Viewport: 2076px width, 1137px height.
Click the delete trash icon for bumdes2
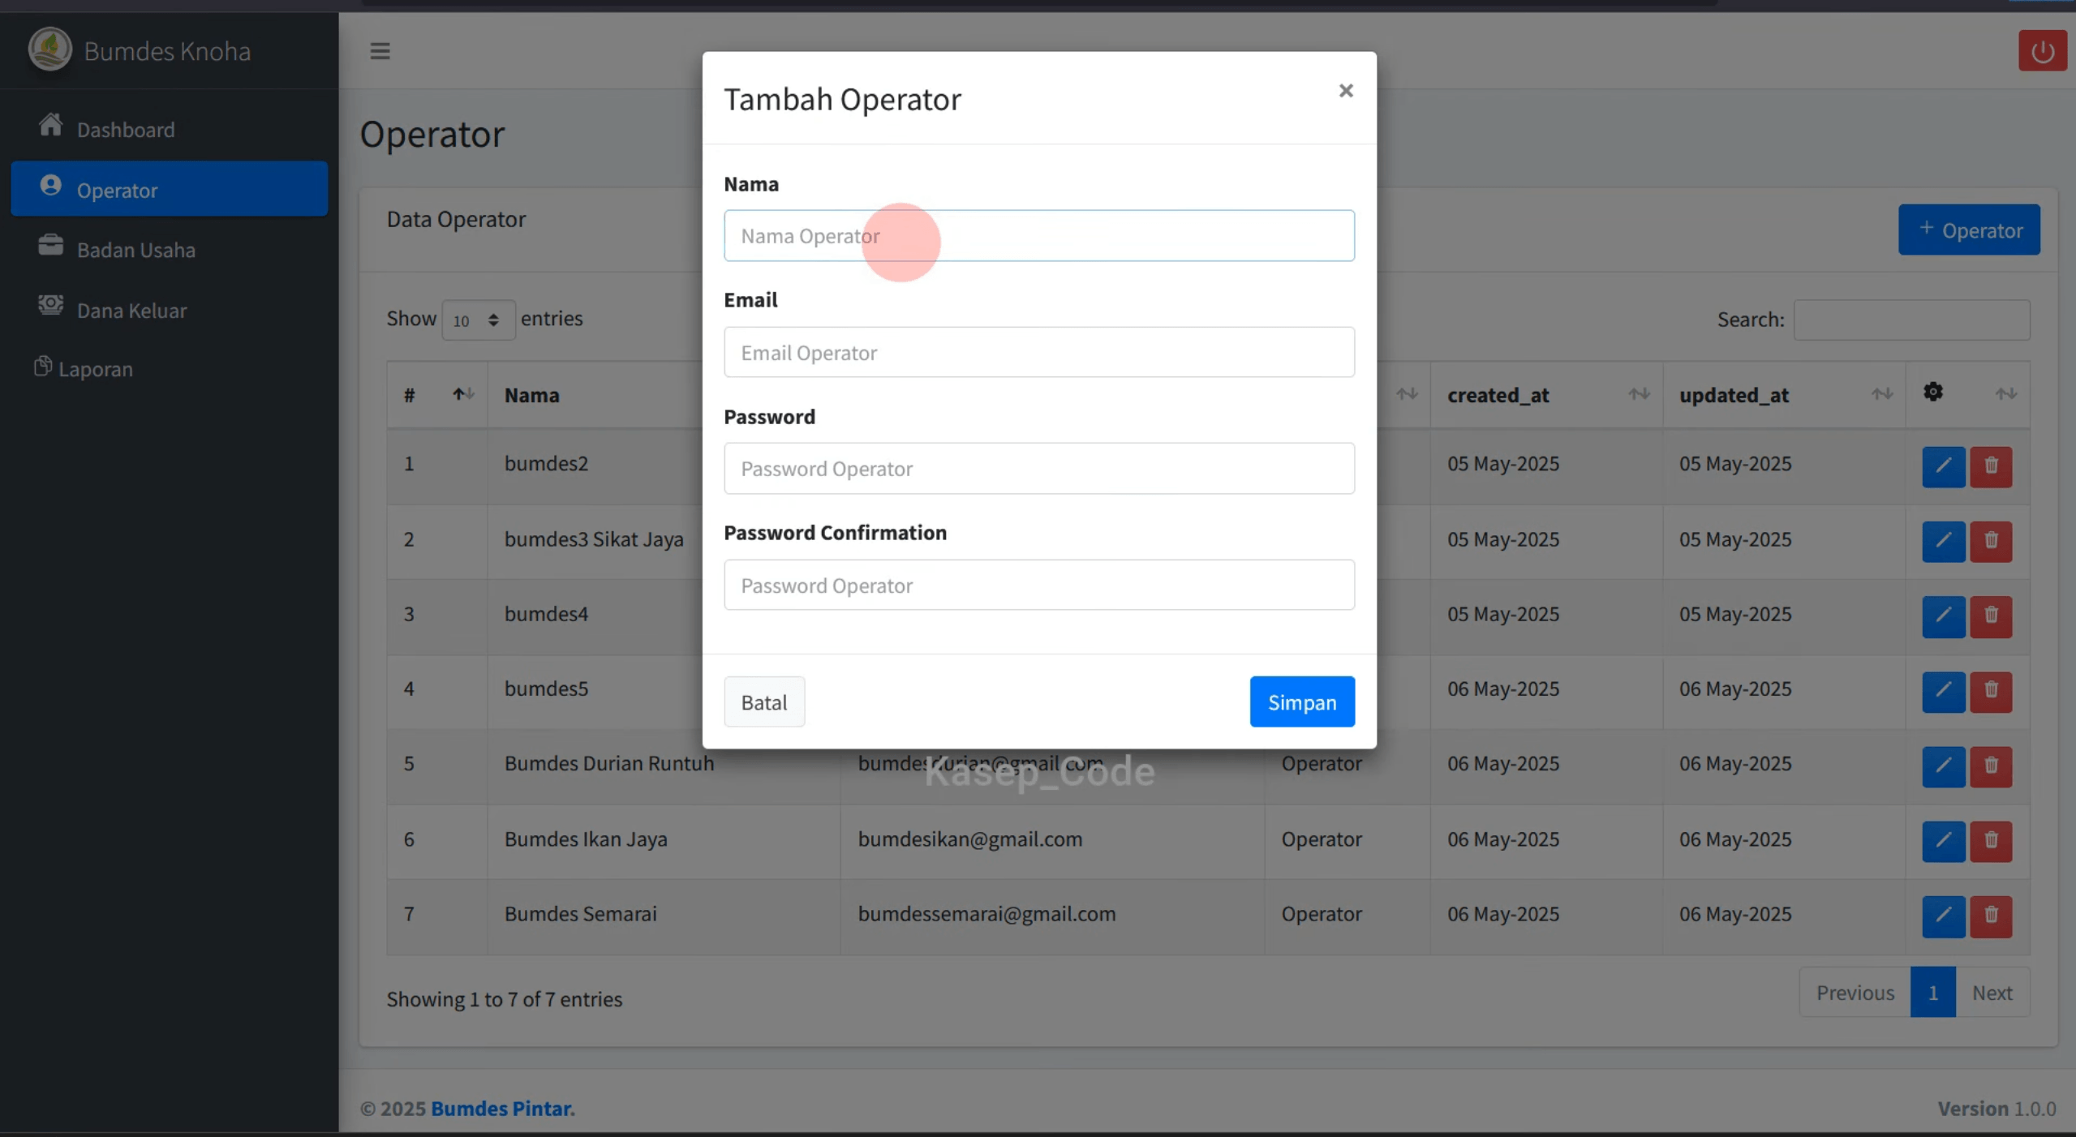coord(1991,466)
